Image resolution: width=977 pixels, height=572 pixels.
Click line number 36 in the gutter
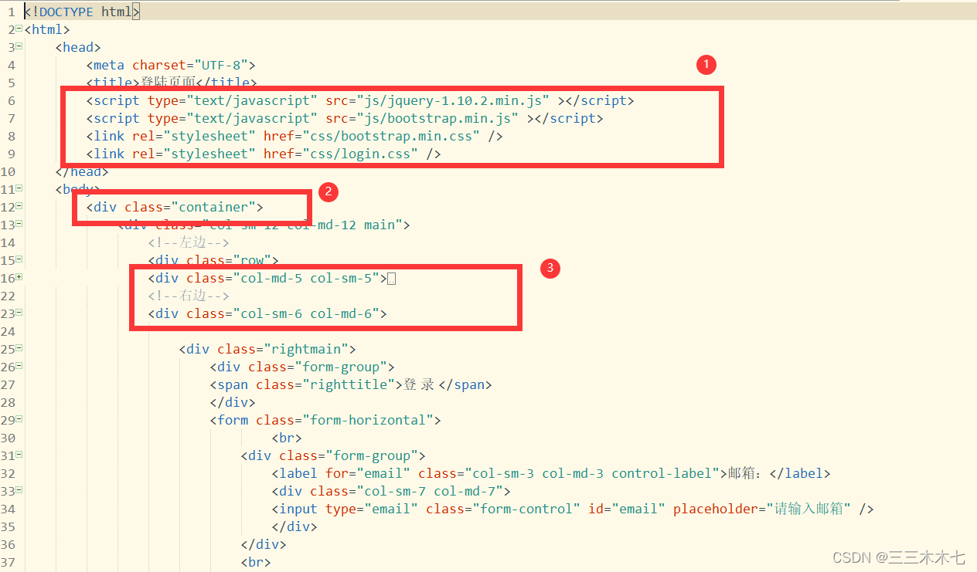tap(8, 544)
